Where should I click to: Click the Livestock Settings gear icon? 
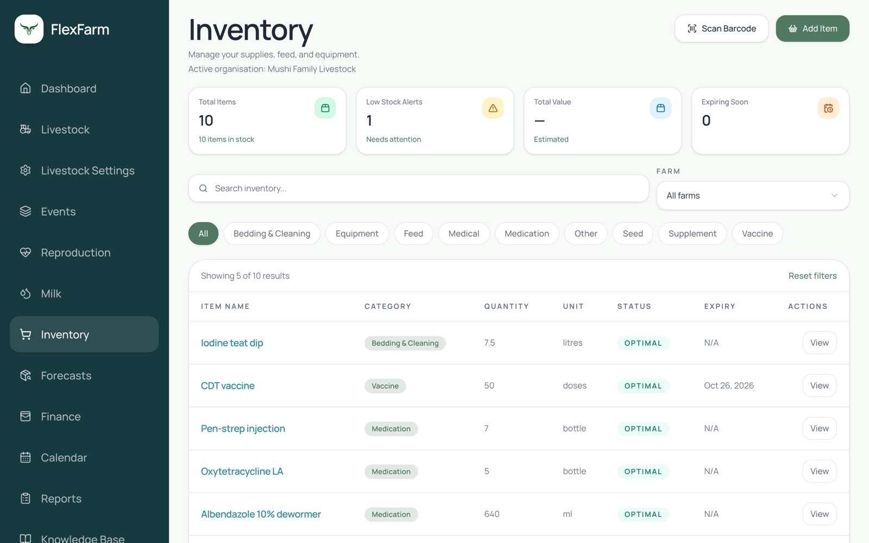(26, 170)
